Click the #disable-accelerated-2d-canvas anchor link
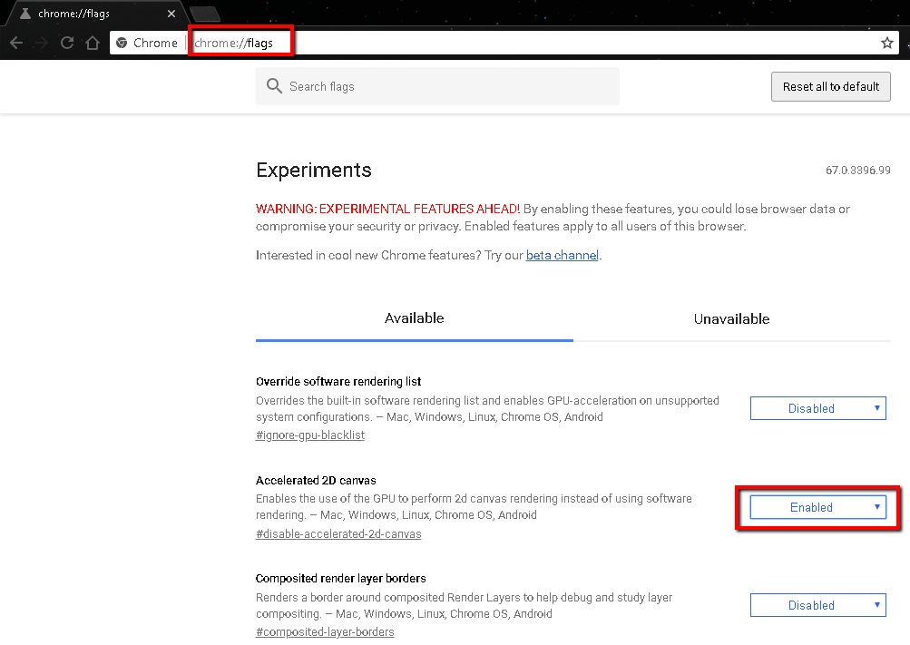This screenshot has height=645, width=910. 338,534
